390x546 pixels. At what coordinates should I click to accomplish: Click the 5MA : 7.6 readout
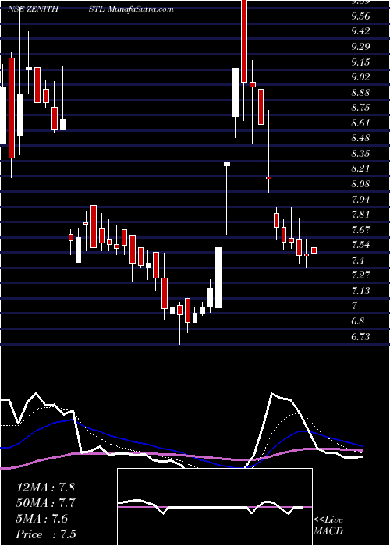[x=42, y=519]
